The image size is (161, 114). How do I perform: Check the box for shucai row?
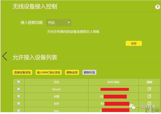point(19,89)
